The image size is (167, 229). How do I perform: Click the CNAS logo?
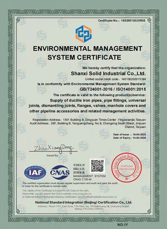pyautogui.click(x=60, y=173)
